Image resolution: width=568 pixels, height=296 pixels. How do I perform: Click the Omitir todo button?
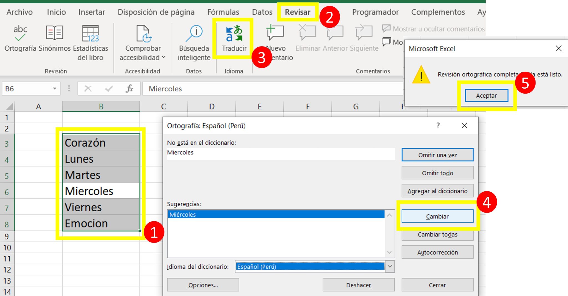point(437,173)
